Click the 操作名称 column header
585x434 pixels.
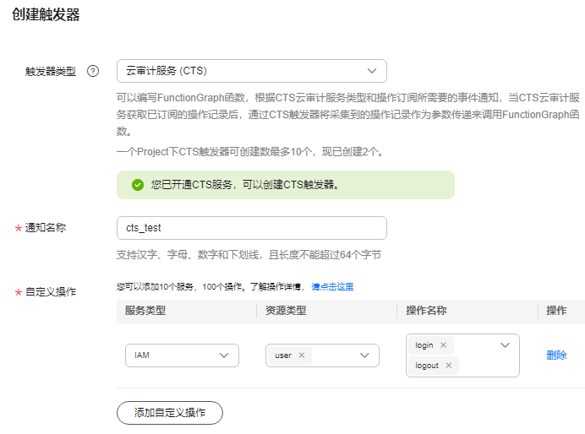coord(425,311)
